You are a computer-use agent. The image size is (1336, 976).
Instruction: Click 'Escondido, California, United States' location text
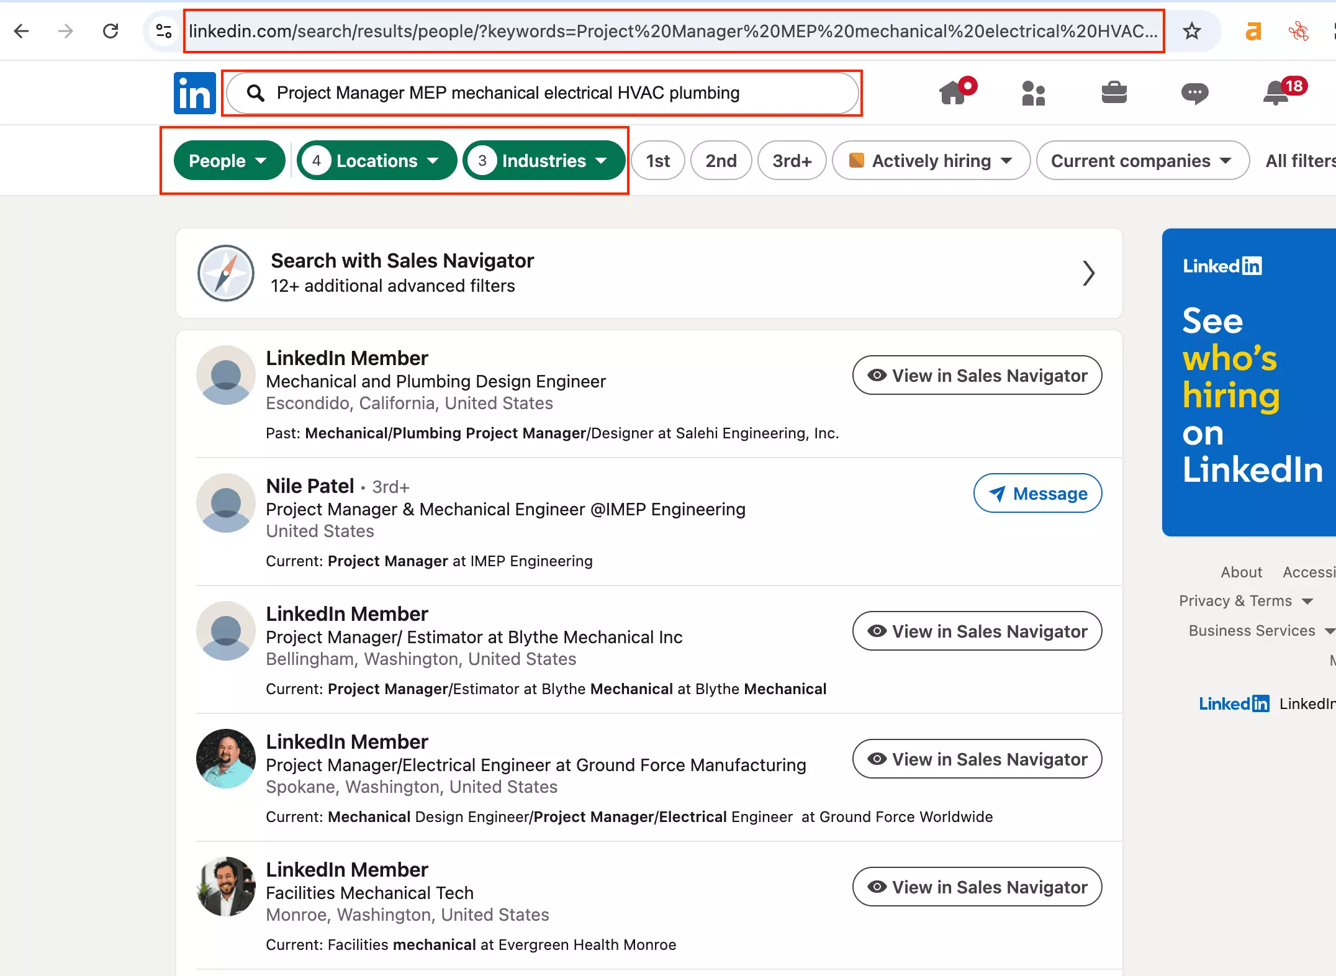point(409,403)
